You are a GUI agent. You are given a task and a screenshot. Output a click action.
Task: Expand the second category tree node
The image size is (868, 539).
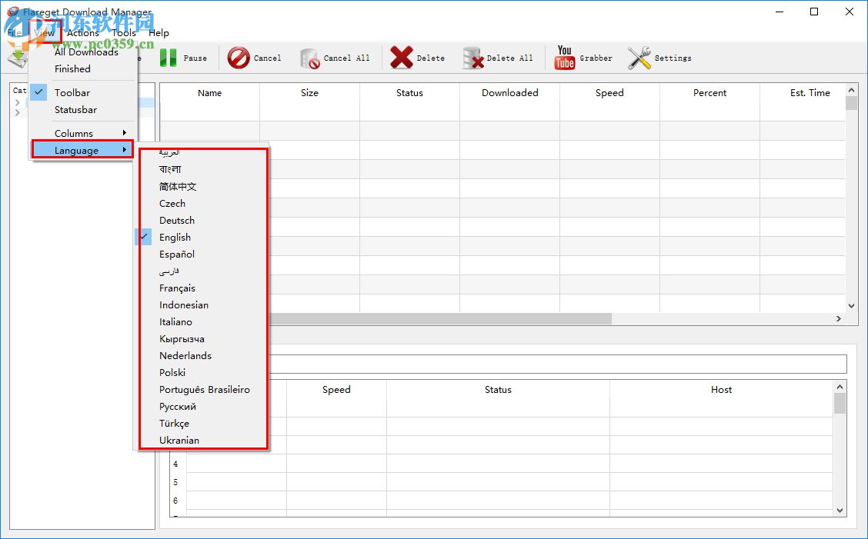[18, 112]
